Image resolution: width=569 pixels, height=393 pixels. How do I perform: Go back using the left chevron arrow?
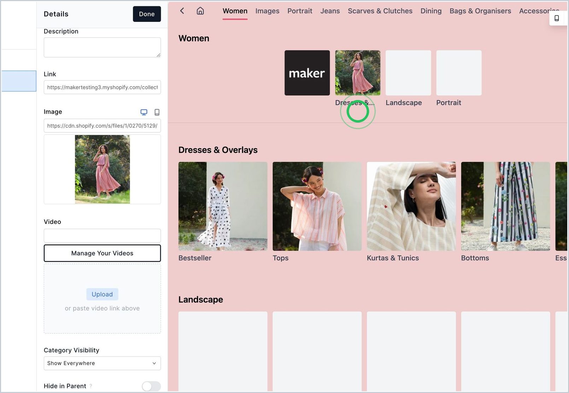click(182, 11)
